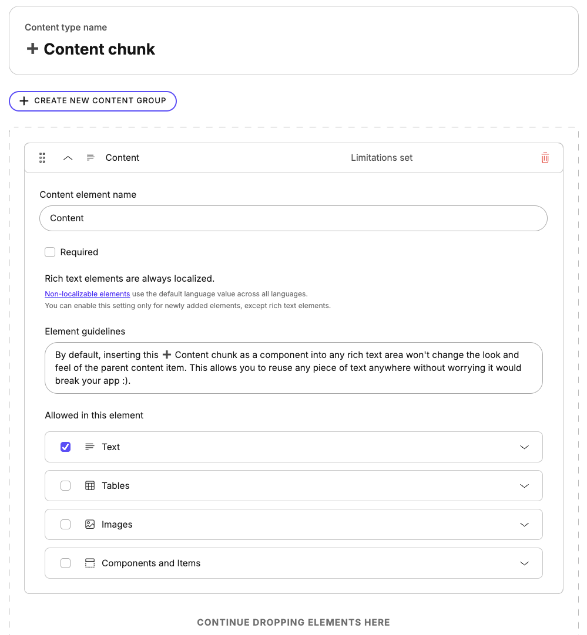Click the Components and Items element icon
This screenshot has height=635, width=587.
[x=89, y=563]
